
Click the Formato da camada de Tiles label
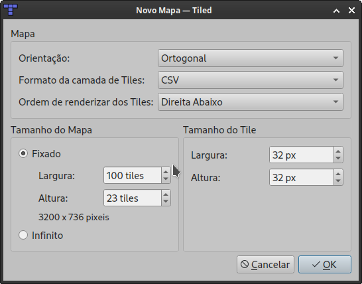tap(82, 80)
